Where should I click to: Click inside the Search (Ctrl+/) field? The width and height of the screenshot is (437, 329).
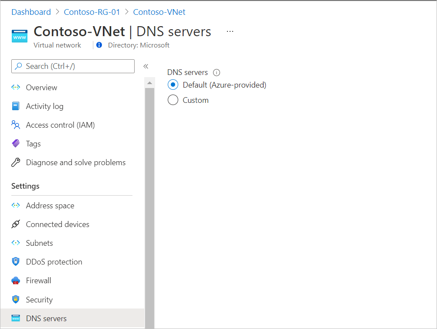tap(73, 66)
